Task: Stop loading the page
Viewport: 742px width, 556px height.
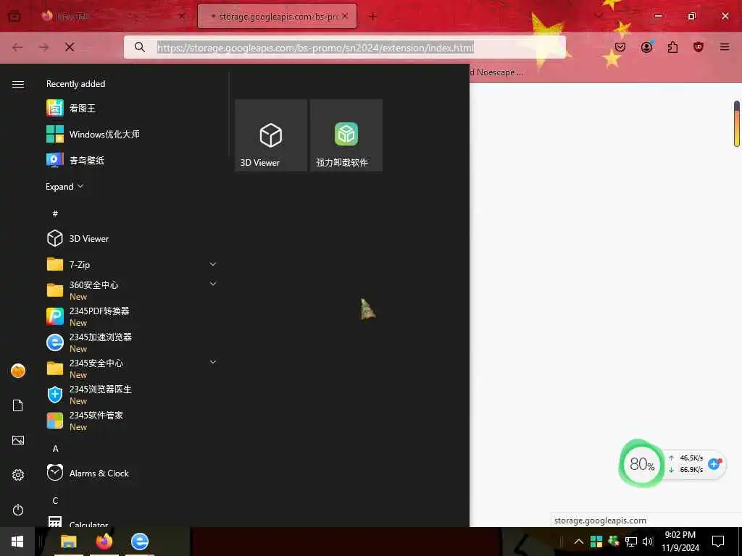Action: (70, 47)
